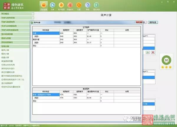Open 用户管理 from the toolbar

click(61, 6)
